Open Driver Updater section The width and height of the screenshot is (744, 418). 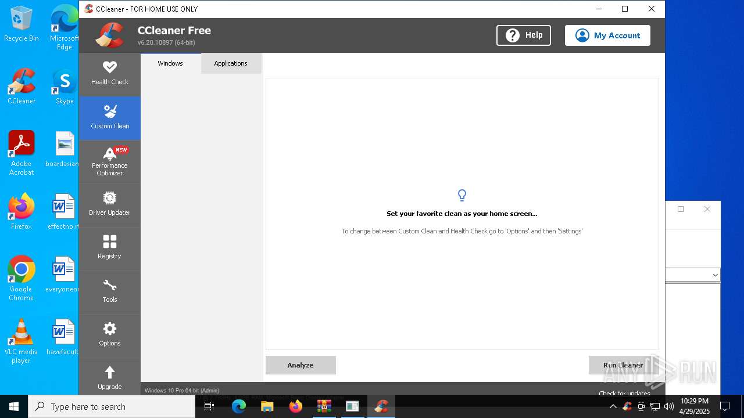click(110, 205)
